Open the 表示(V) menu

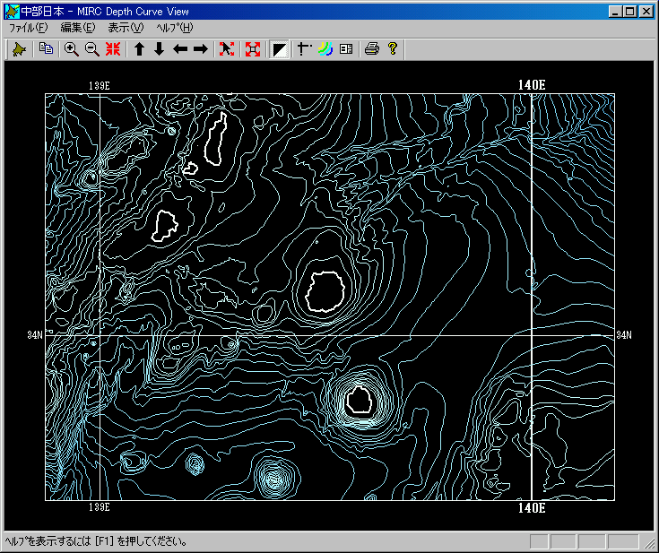click(126, 28)
